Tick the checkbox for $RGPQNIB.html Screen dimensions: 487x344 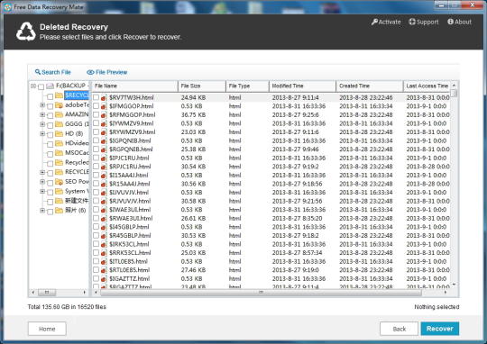(96, 149)
